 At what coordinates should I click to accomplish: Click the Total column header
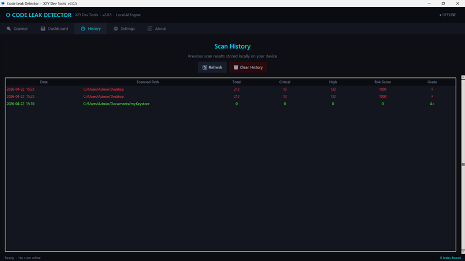tap(237, 82)
